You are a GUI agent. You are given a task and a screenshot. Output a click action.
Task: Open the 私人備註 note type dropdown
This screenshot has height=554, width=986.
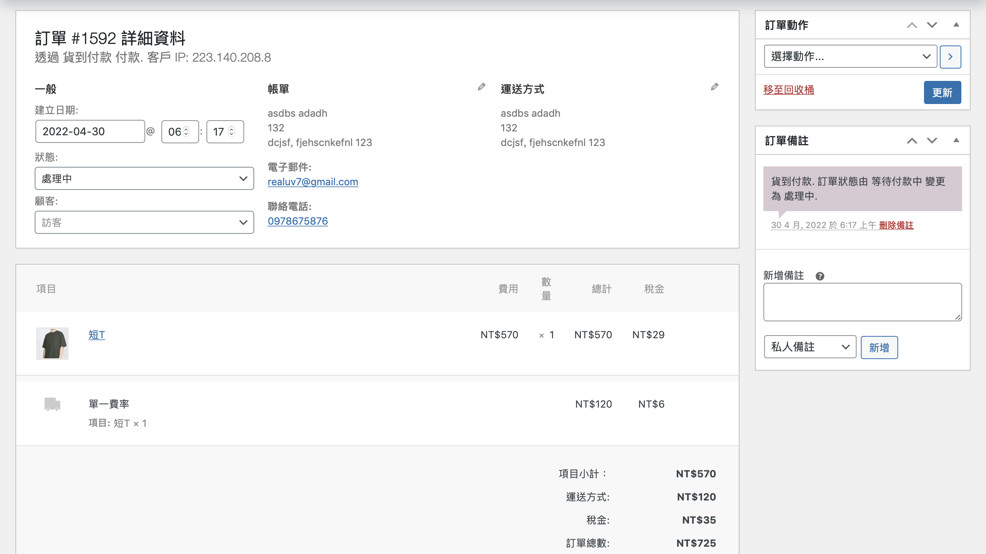pyautogui.click(x=810, y=347)
